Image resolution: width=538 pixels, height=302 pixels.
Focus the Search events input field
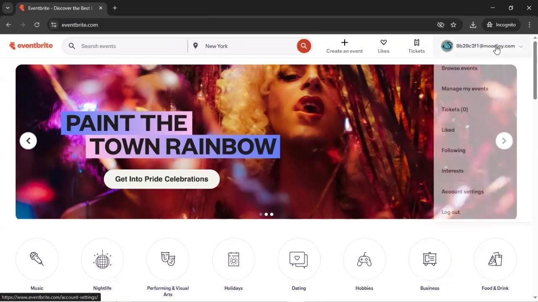tap(130, 46)
